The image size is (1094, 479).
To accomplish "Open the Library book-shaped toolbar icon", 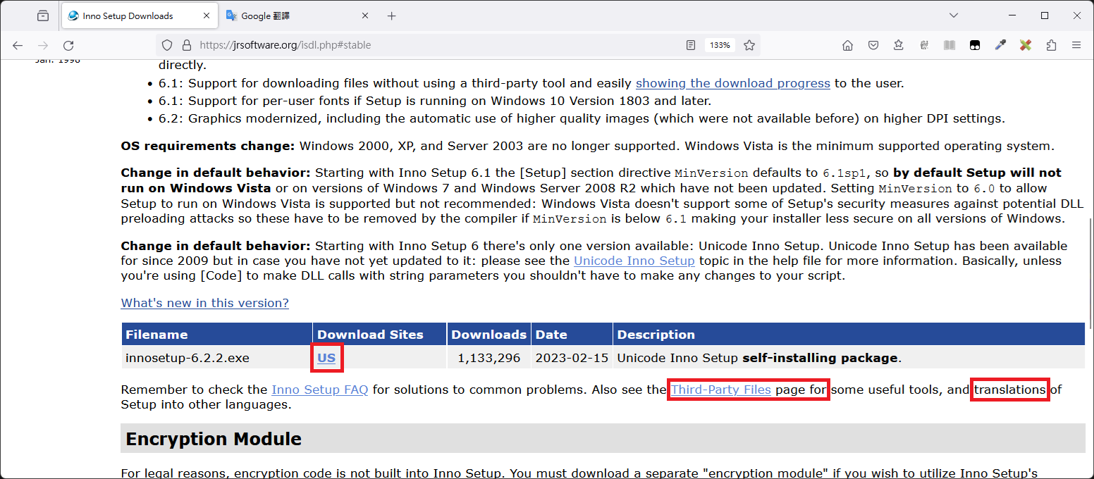I will [949, 45].
